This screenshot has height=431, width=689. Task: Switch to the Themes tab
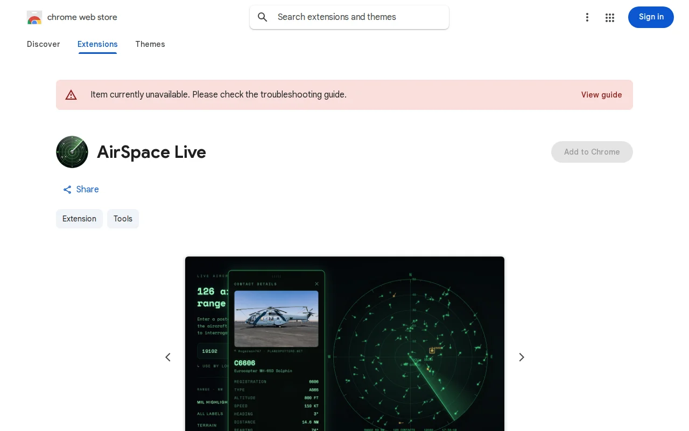click(150, 44)
